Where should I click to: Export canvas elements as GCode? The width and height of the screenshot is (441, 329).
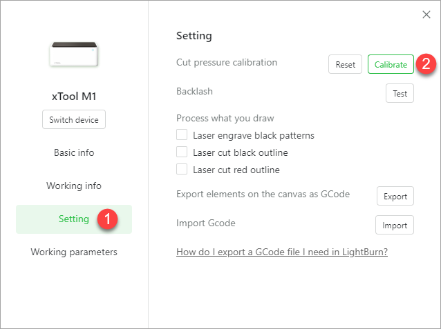(x=395, y=196)
